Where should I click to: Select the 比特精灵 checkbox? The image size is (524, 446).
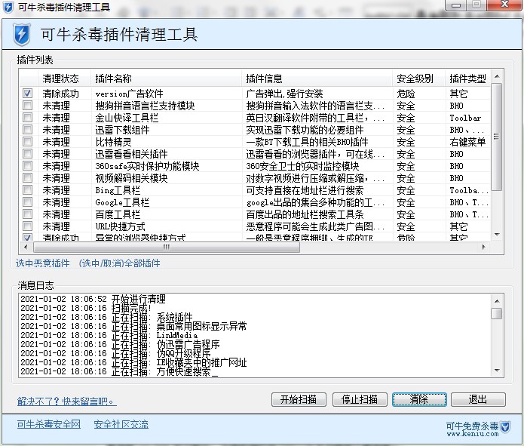click(x=28, y=142)
